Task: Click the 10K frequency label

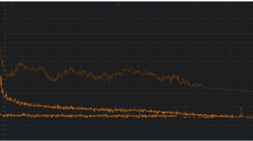Action: pyautogui.click(x=118, y=4)
